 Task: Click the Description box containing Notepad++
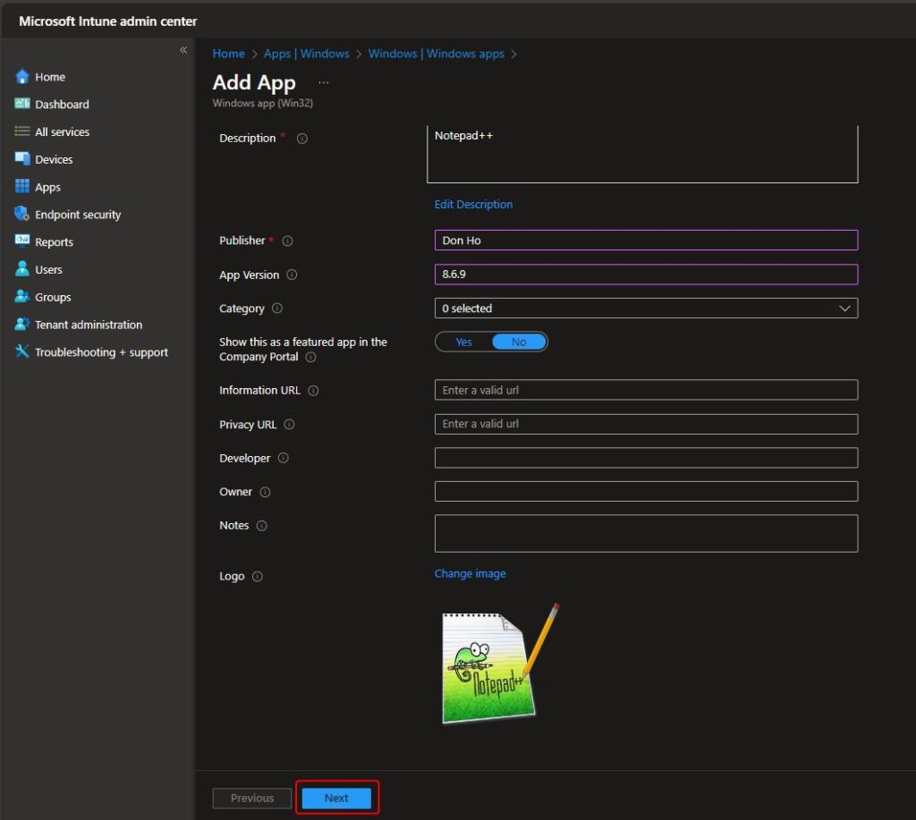(642, 154)
